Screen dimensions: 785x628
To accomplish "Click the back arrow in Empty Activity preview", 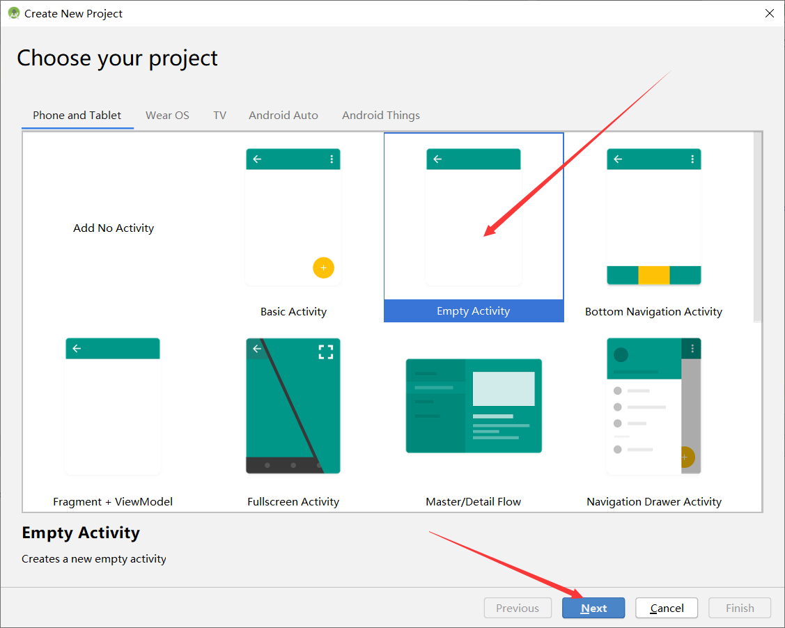I will pyautogui.click(x=437, y=159).
